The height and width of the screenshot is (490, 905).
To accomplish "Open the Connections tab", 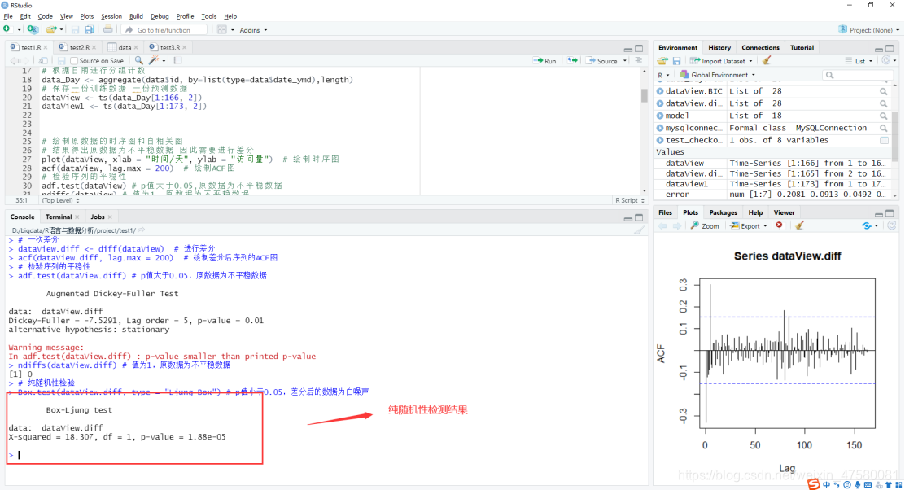I will [x=760, y=47].
